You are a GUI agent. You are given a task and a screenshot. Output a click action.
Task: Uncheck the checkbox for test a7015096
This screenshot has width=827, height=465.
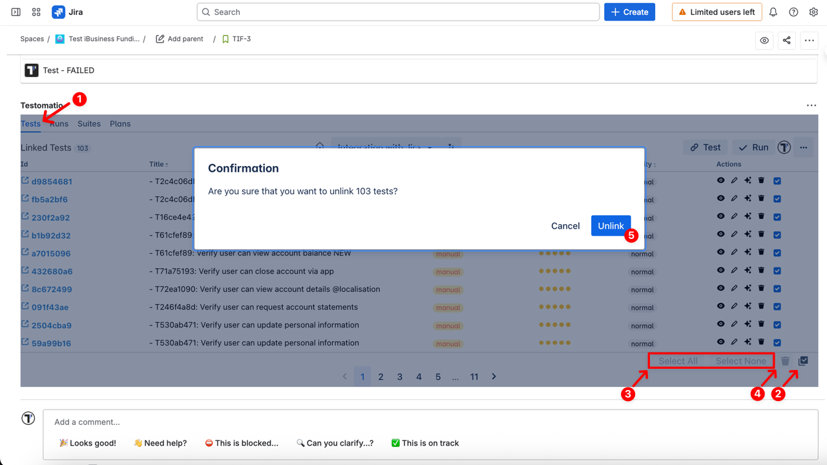[777, 253]
